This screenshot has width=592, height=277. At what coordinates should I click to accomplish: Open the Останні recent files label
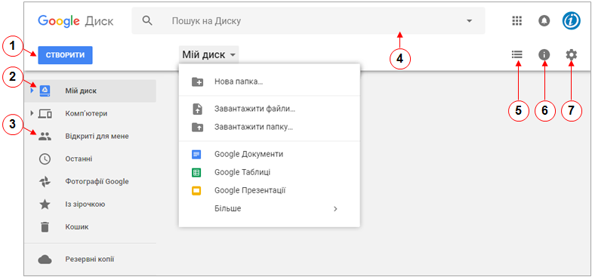pyautogui.click(x=79, y=159)
